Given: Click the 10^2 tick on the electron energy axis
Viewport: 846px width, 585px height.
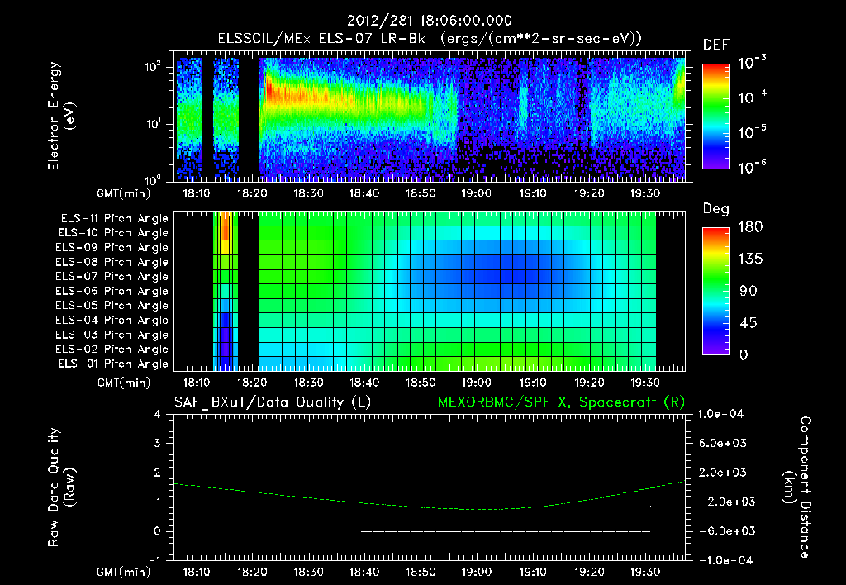Looking at the screenshot, I should coord(153,67).
